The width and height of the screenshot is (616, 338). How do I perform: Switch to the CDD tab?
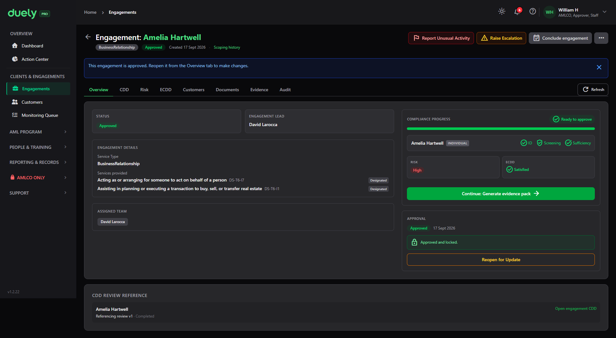pos(124,90)
